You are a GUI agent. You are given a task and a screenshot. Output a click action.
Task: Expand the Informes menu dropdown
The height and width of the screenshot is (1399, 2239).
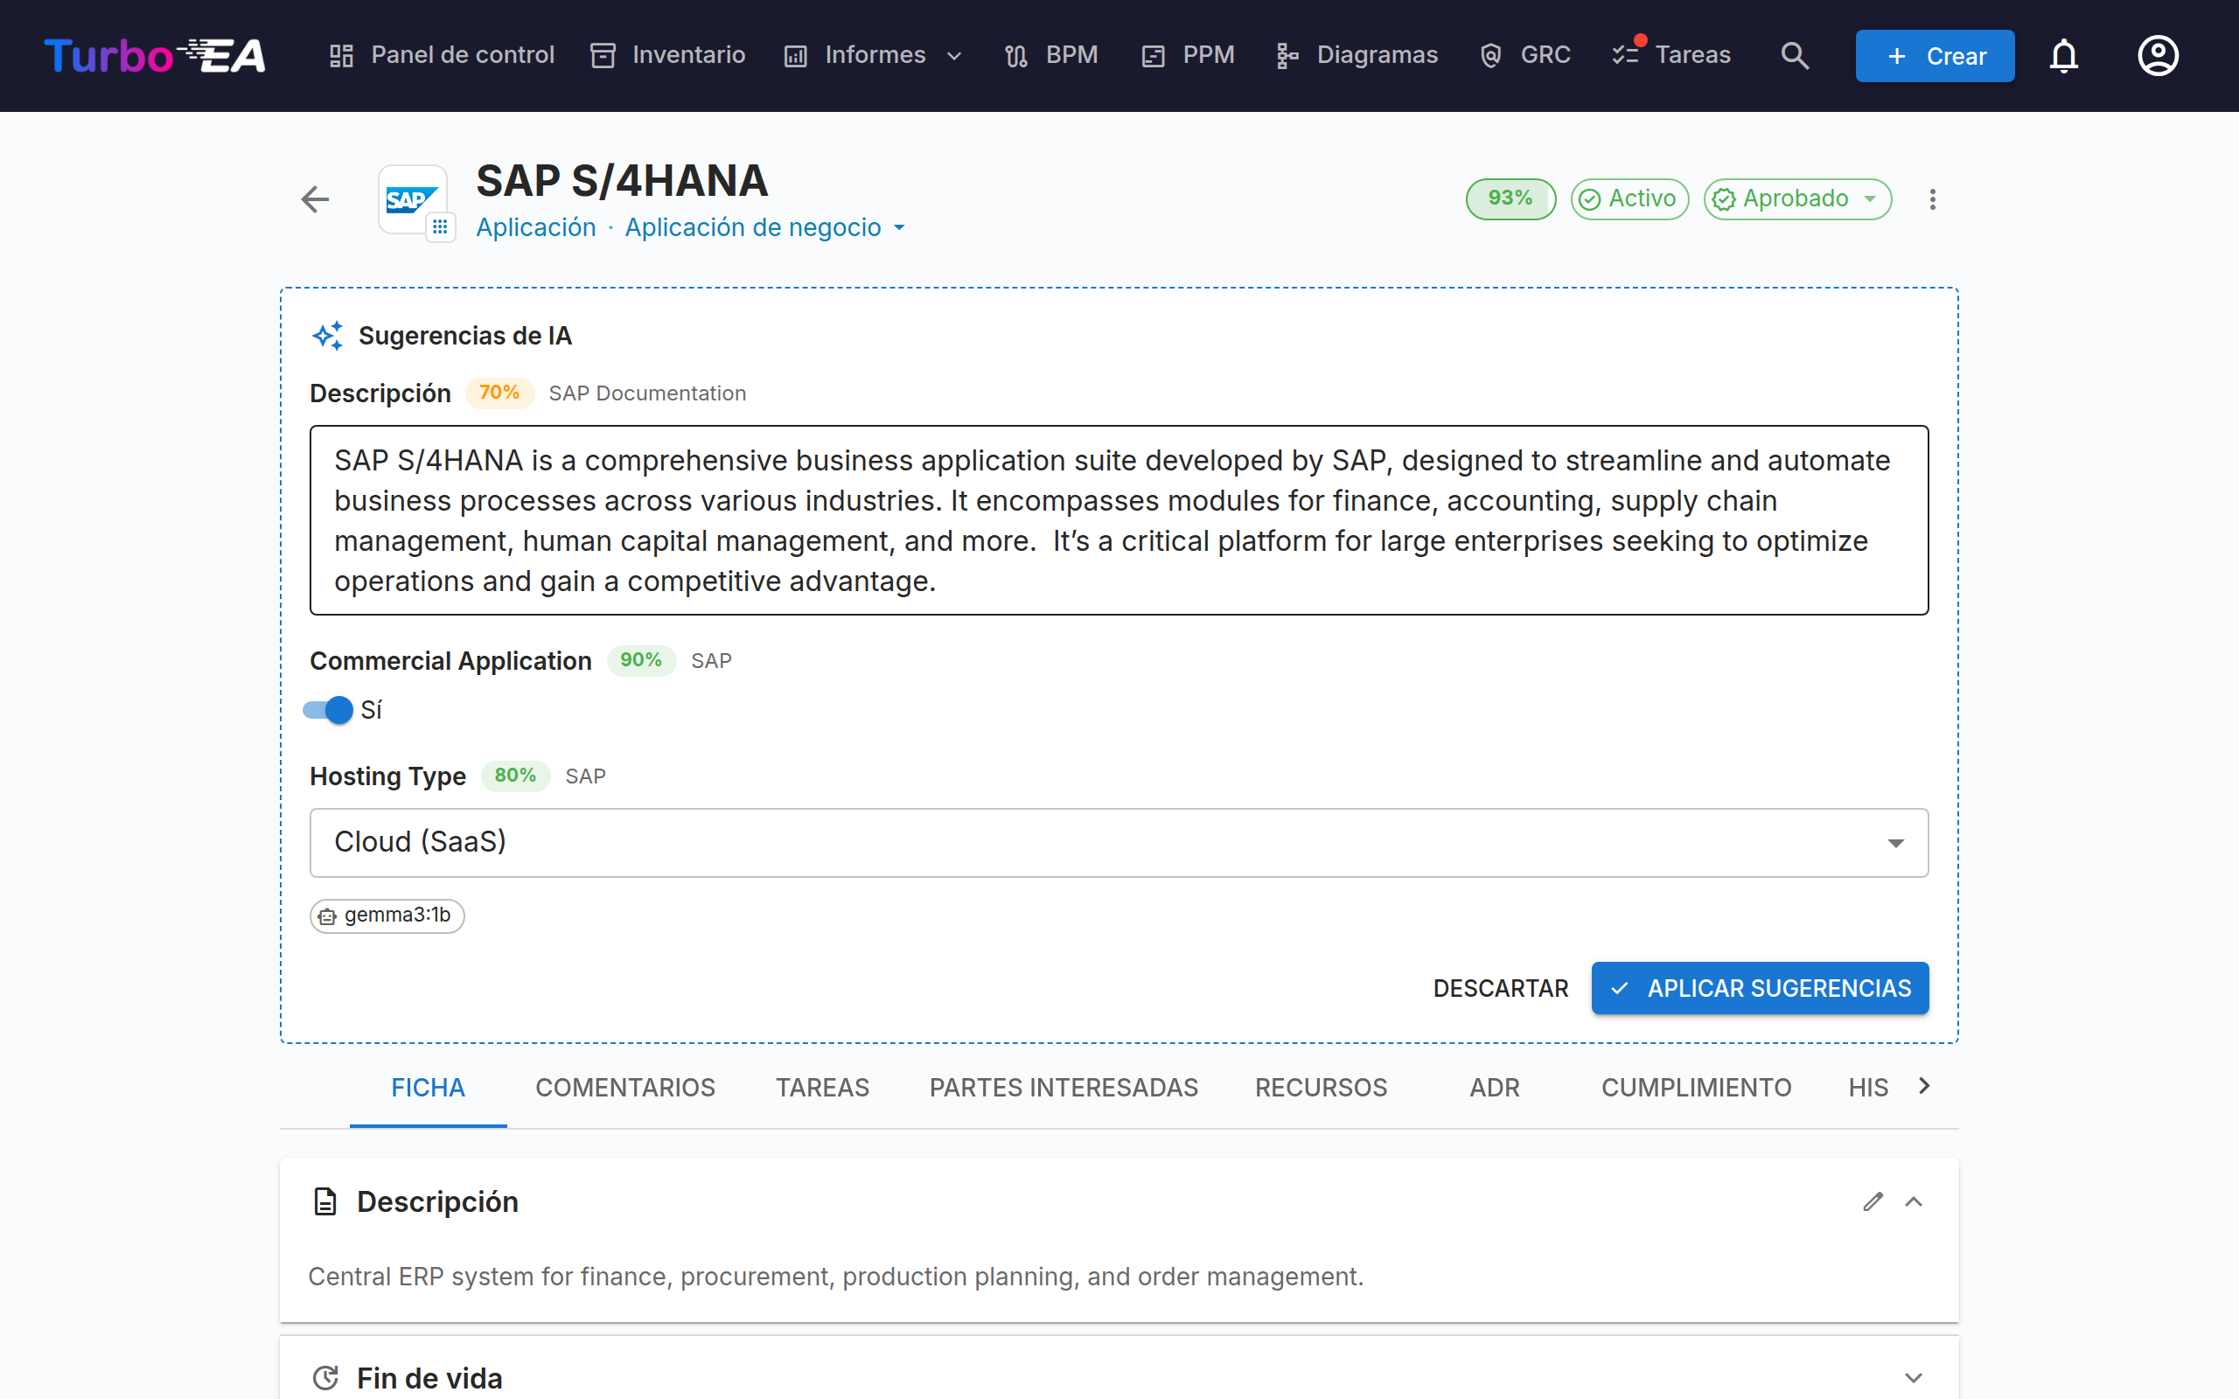(x=875, y=55)
